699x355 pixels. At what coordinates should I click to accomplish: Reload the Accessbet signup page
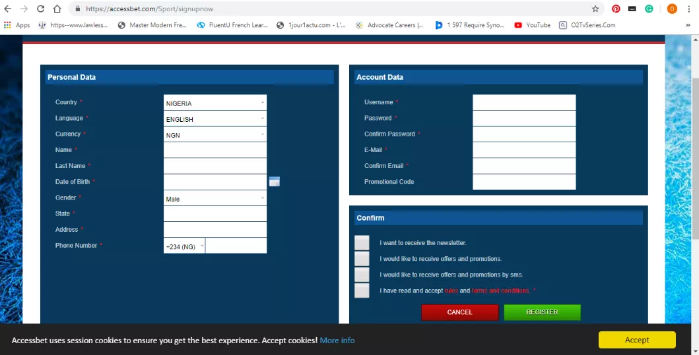[x=40, y=9]
